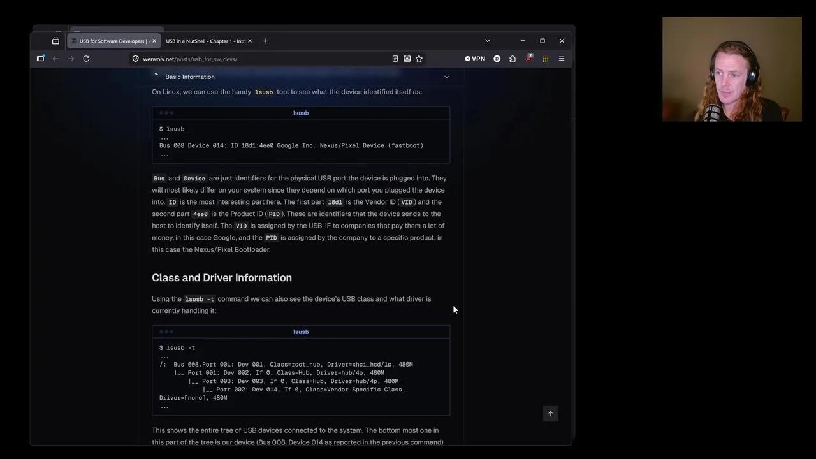The width and height of the screenshot is (816, 459).
Task: Close the USB in a NutShell tab
Action: [x=250, y=41]
